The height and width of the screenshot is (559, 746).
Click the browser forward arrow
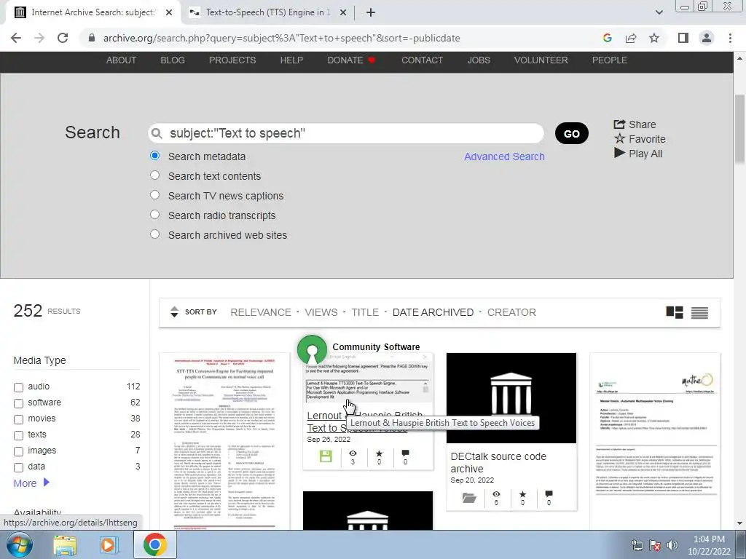(39, 38)
